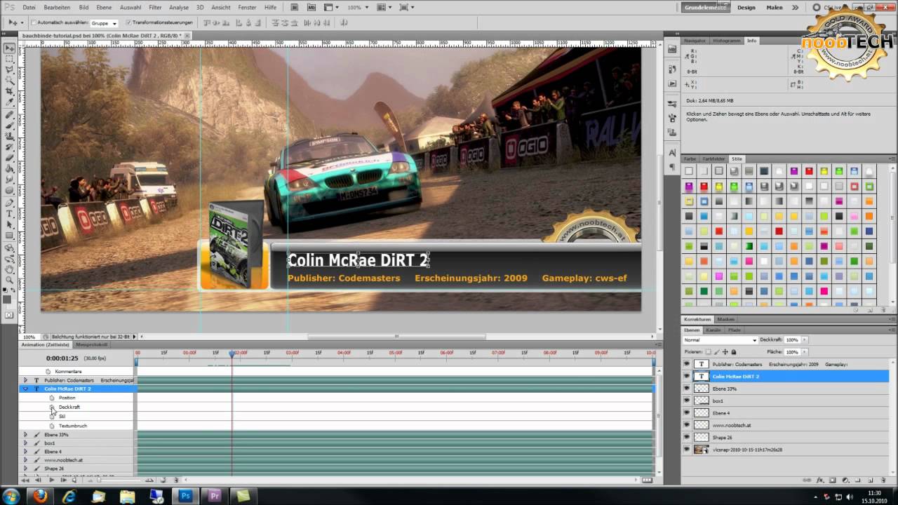Switch to the Messprotokoll tab

click(92, 345)
